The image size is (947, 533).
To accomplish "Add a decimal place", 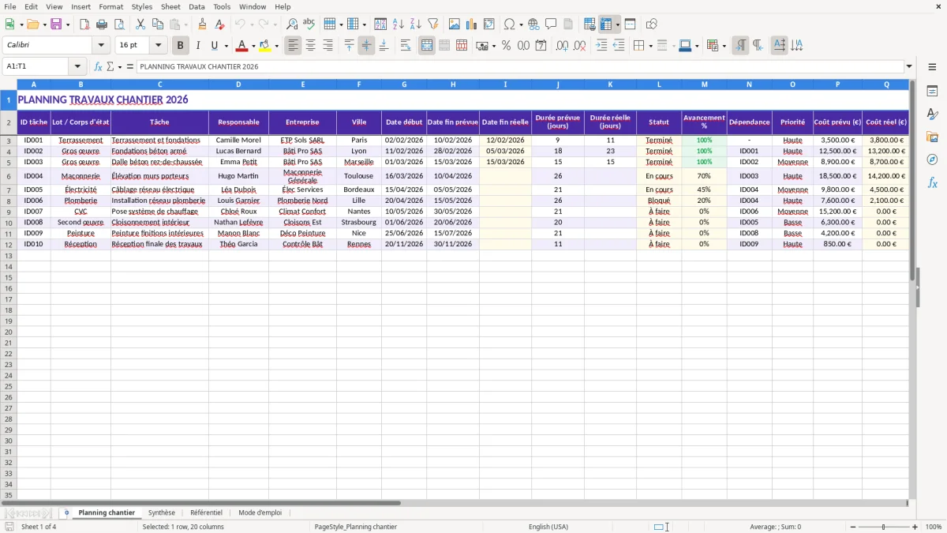I will pyautogui.click(x=563, y=46).
